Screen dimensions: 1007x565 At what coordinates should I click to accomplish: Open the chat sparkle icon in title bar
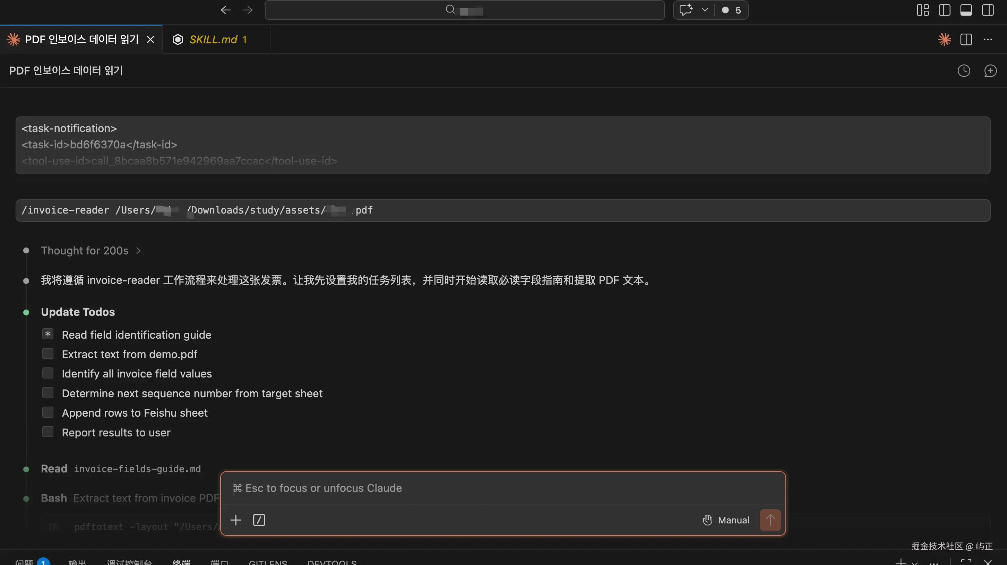coord(686,10)
